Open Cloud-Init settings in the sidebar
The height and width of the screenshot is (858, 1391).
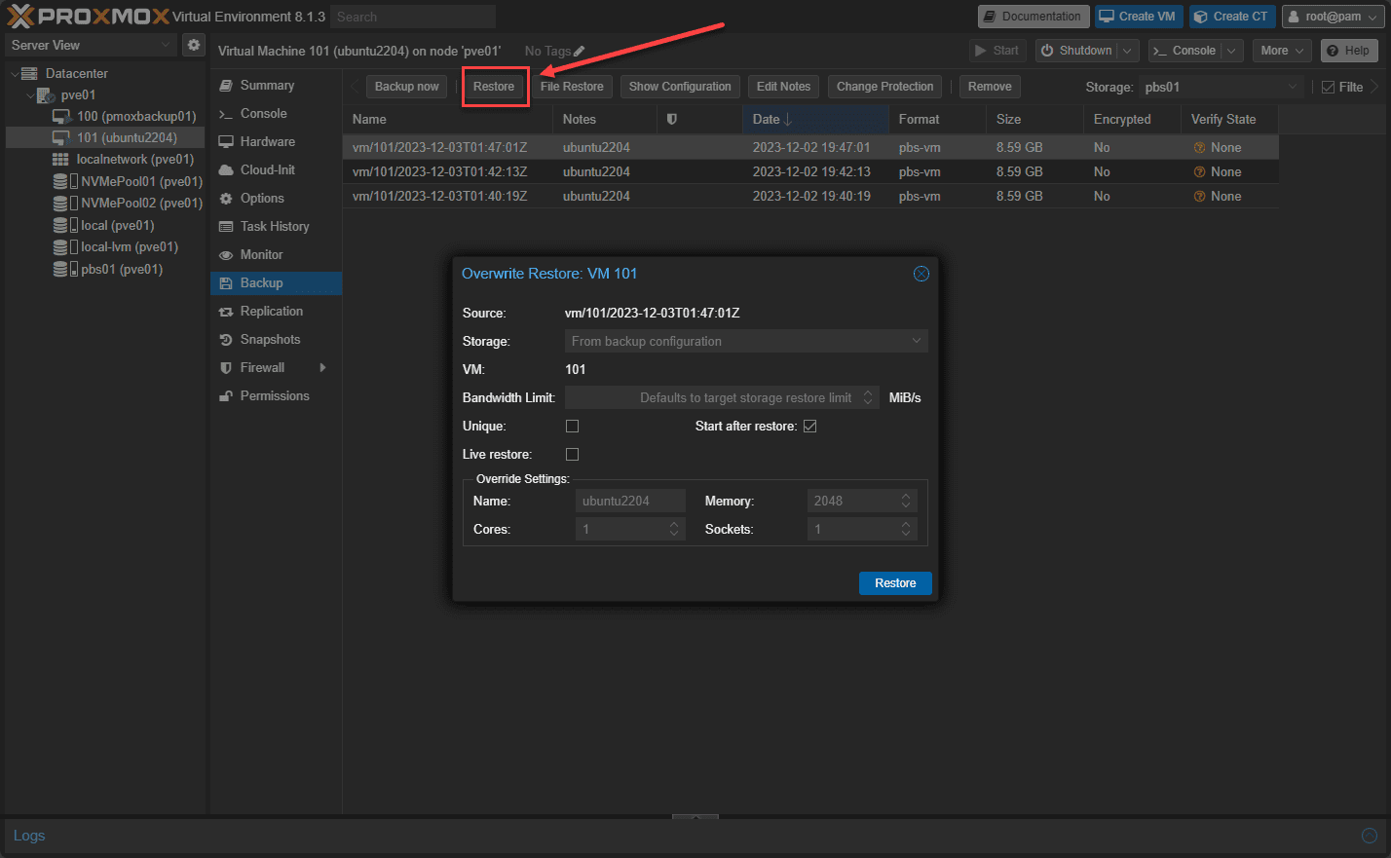point(267,169)
